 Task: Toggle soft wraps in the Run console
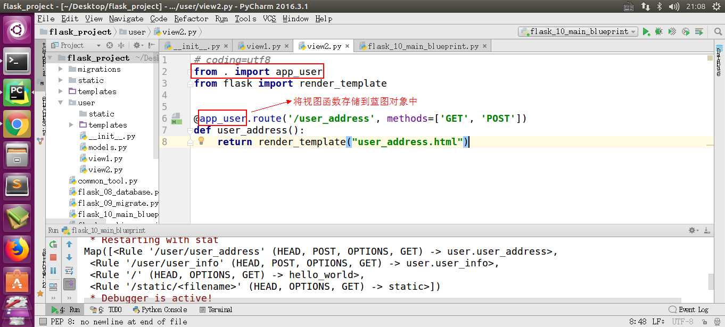click(69, 271)
